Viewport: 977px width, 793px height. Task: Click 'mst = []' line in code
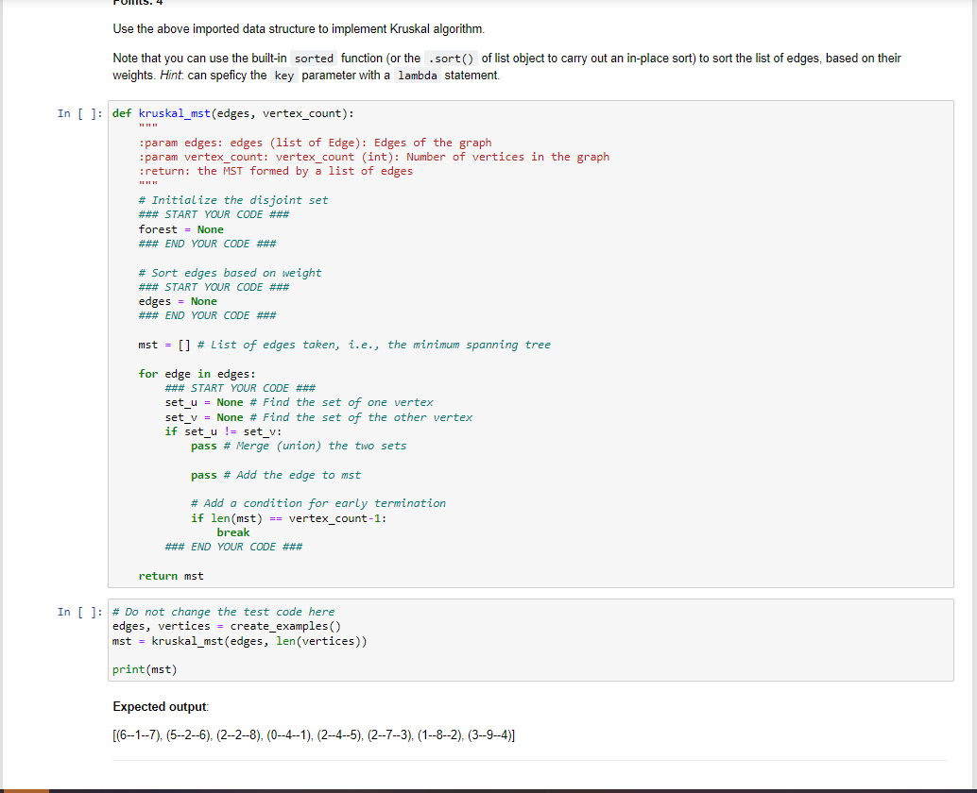(x=345, y=345)
